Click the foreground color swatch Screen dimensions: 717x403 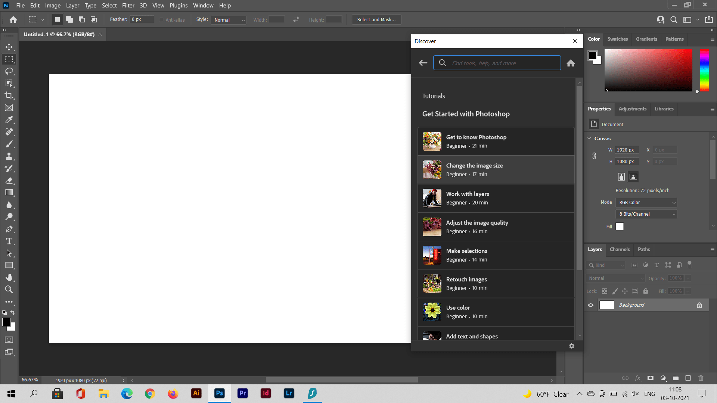(x=7, y=322)
